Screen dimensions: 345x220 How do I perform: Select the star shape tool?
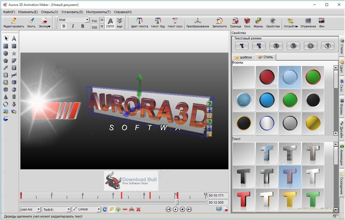[x=14, y=53]
